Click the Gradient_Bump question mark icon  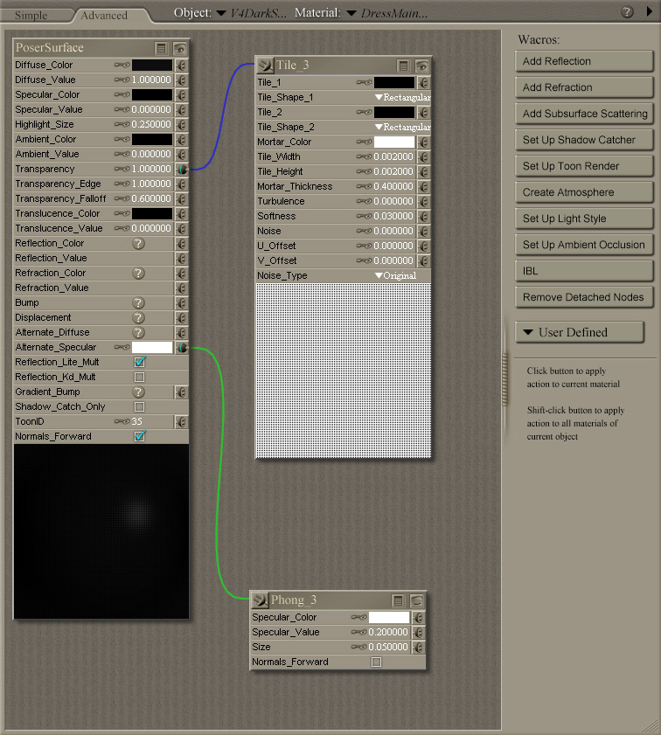(x=138, y=392)
